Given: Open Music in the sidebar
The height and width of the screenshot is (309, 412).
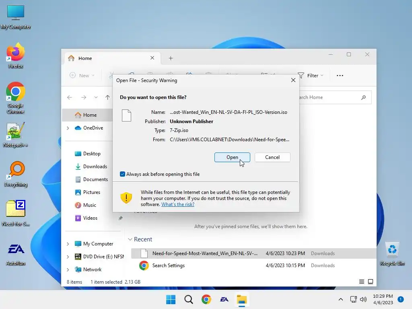Looking at the screenshot, I should [x=85, y=205].
